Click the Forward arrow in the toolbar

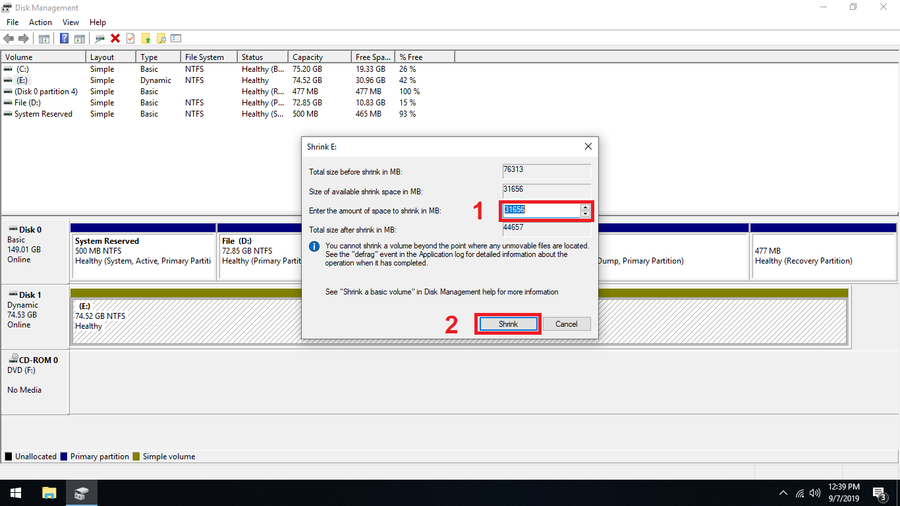click(24, 38)
